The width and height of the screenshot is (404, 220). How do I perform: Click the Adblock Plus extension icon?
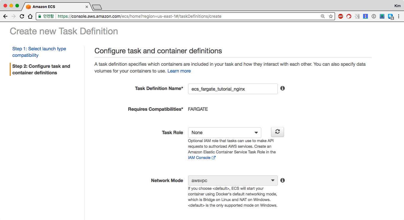coord(341,16)
